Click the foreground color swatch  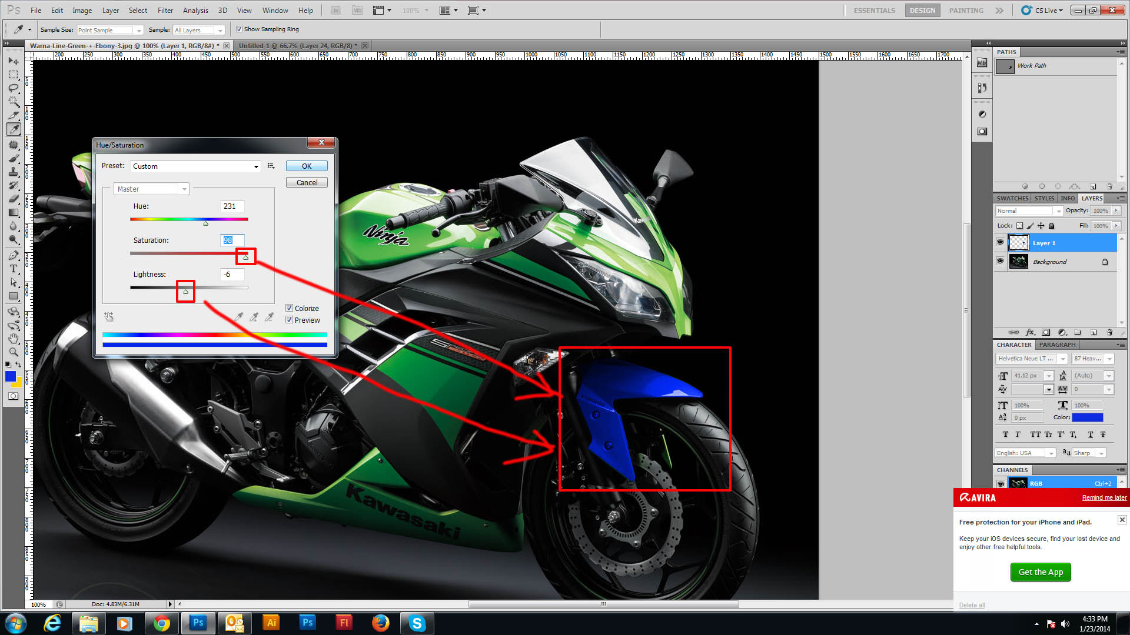pyautogui.click(x=11, y=376)
